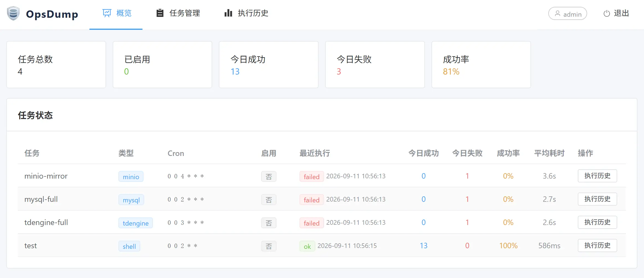644x278 pixels.
Task: Click the tdengine type tag
Action: click(136, 223)
